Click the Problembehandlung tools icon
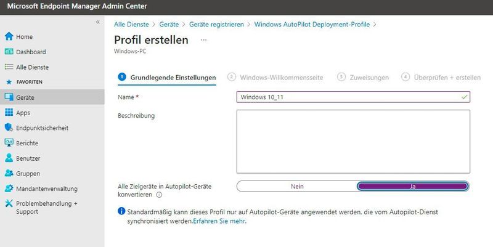 [x=9, y=203]
